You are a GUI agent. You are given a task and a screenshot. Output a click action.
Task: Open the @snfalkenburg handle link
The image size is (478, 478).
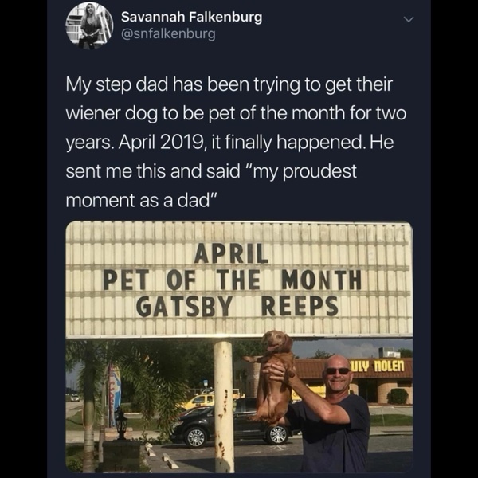point(169,34)
